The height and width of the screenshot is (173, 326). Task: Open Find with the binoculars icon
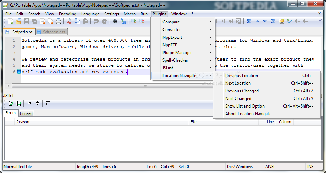tap(115, 21)
